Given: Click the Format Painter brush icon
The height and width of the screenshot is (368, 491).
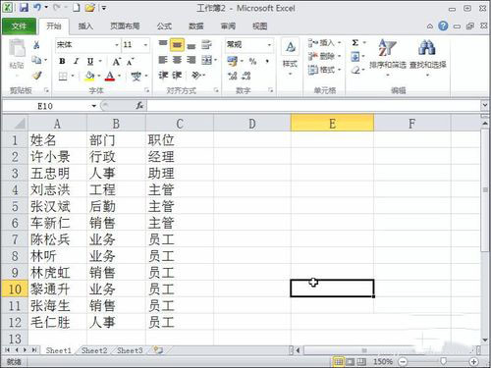Looking at the screenshot, I should pos(36,76).
